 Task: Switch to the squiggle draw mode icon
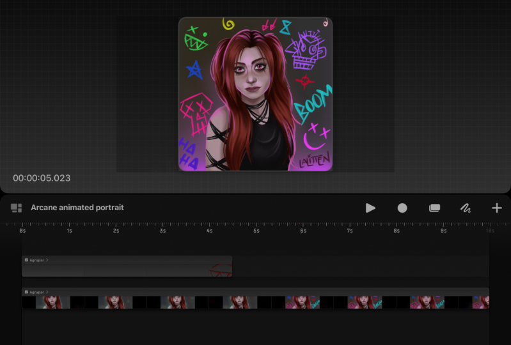[x=466, y=208]
